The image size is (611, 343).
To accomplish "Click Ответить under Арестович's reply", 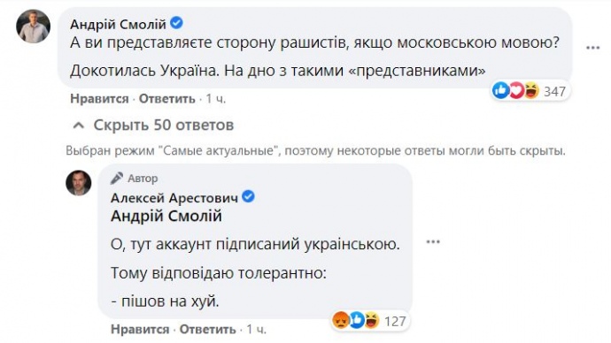I will [x=208, y=330].
